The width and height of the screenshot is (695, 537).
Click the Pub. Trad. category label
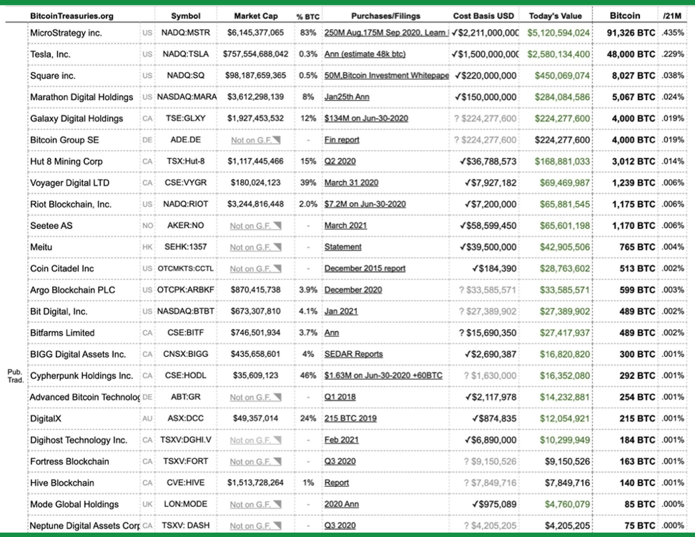15,375
